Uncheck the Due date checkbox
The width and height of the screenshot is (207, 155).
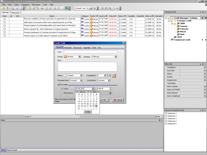[59, 85]
